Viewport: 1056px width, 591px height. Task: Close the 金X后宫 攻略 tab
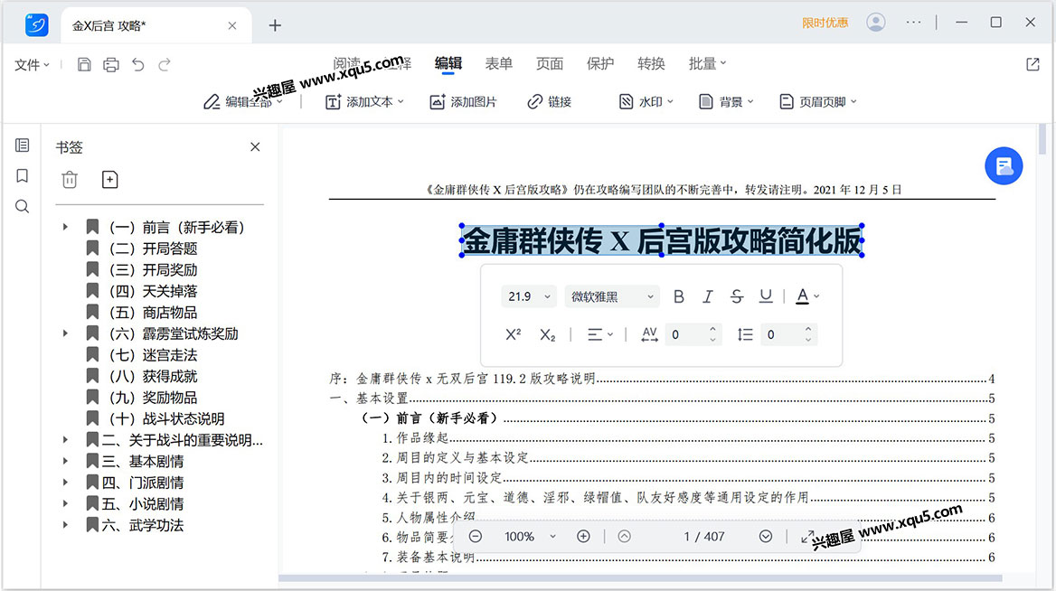tap(232, 25)
